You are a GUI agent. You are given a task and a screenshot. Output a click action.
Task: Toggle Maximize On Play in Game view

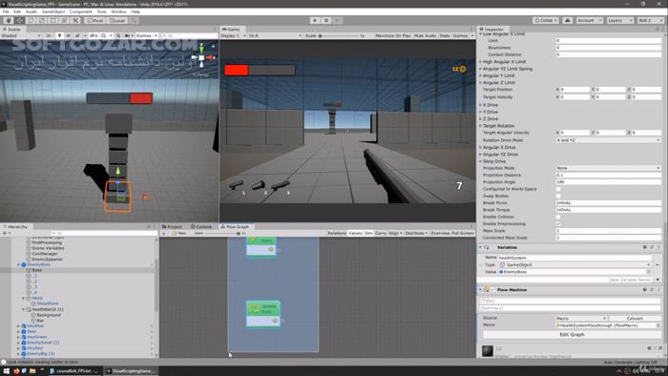pyautogui.click(x=393, y=35)
